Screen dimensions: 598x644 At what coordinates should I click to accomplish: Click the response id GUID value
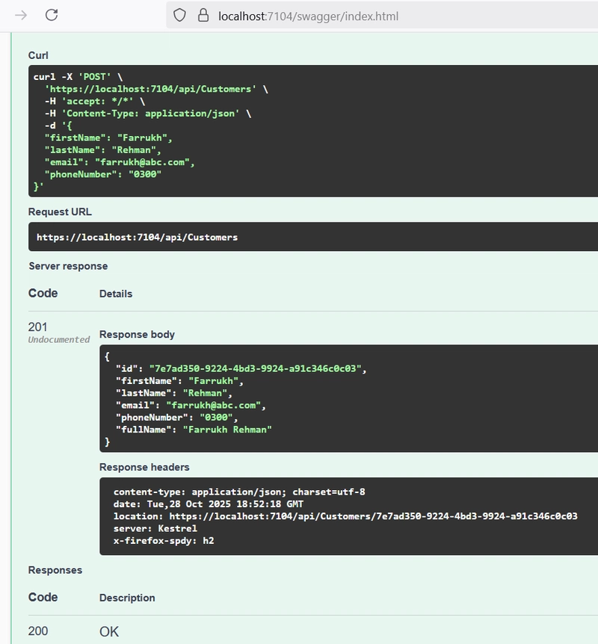pyautogui.click(x=256, y=368)
